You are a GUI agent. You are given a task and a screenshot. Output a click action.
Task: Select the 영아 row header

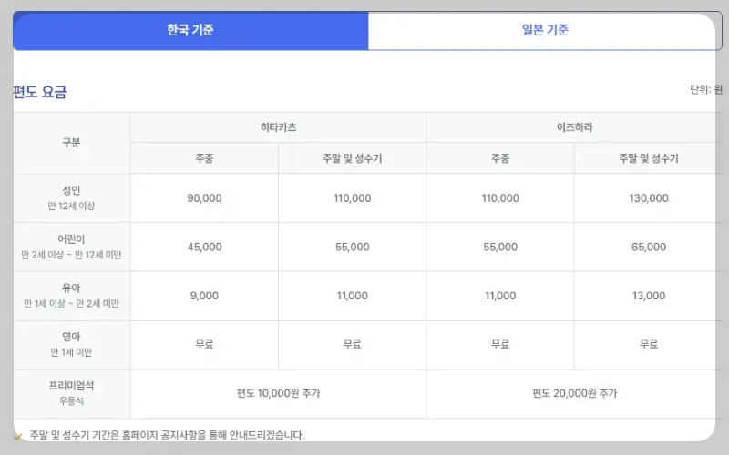tap(72, 345)
